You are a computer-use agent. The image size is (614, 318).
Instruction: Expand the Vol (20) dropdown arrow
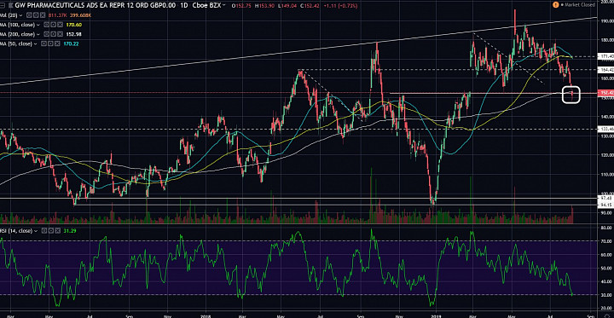[x=20, y=15]
